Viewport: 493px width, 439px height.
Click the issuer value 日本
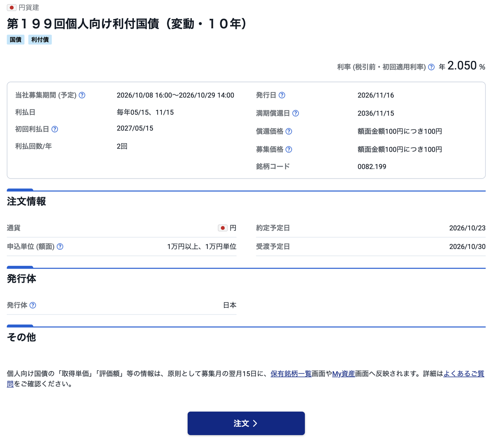(x=230, y=305)
